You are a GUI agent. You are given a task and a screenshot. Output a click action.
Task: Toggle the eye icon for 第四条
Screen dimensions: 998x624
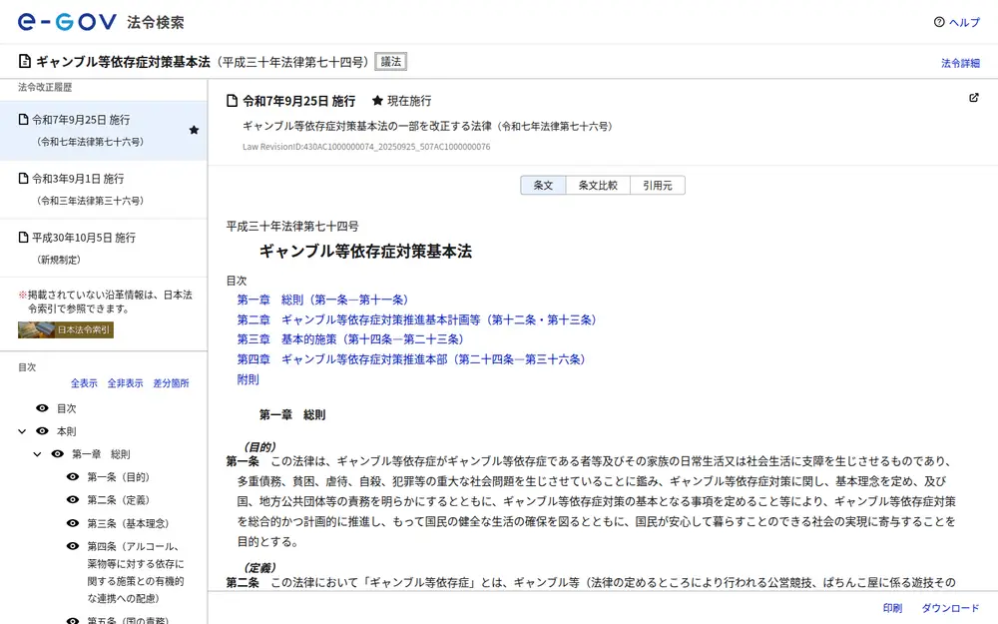tap(73, 546)
